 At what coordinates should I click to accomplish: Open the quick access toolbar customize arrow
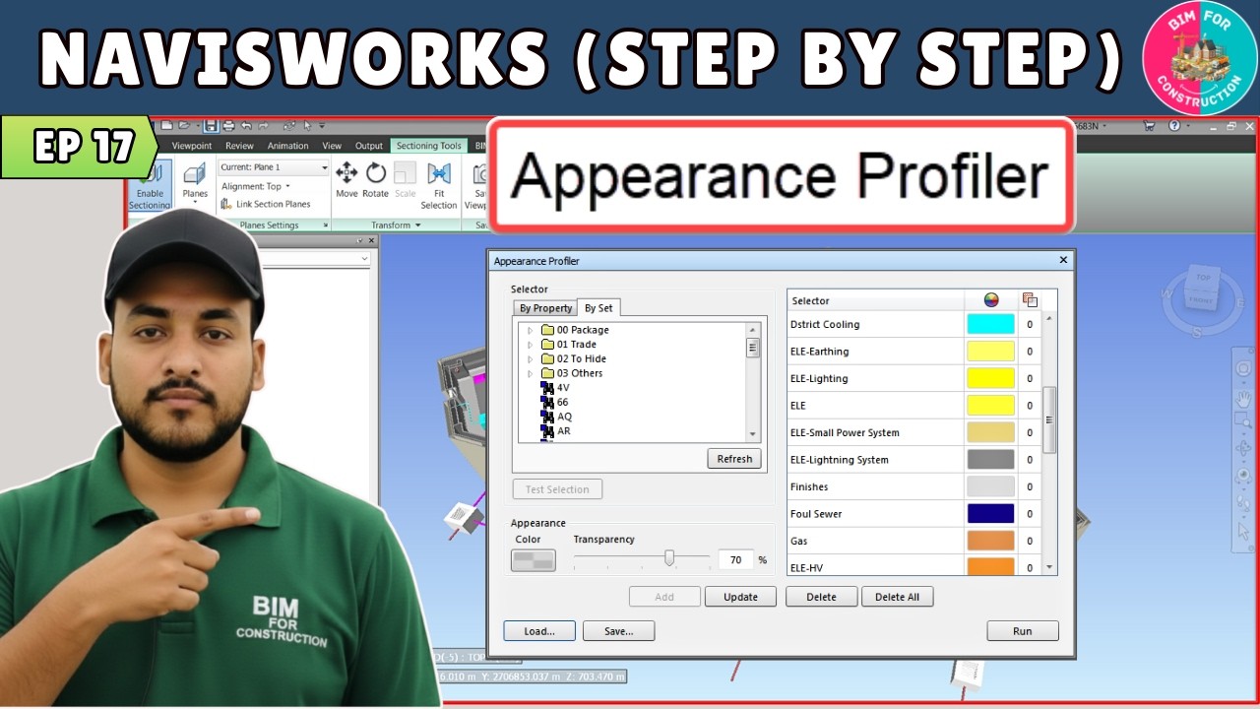322,125
